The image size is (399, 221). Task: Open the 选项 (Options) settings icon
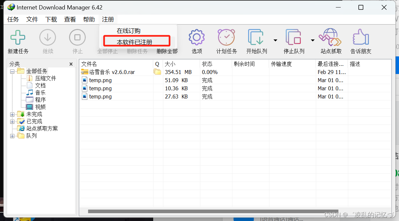click(x=196, y=38)
